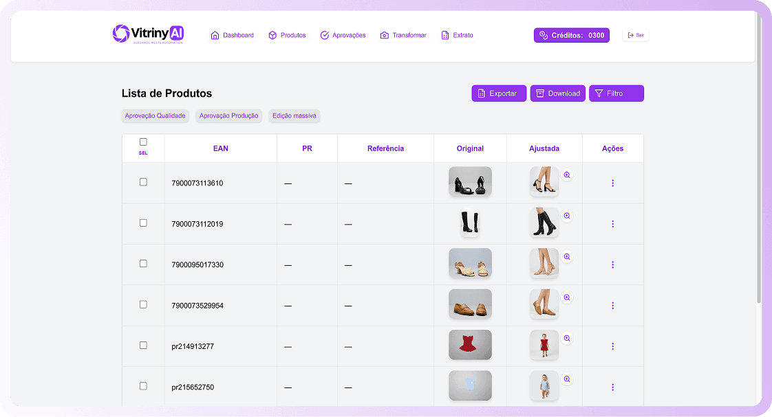The height and width of the screenshot is (417, 772).
Task: Go to the Produtos section
Action: [x=287, y=36]
